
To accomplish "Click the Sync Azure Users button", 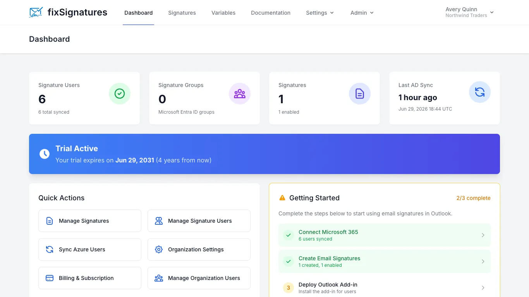I will point(90,249).
